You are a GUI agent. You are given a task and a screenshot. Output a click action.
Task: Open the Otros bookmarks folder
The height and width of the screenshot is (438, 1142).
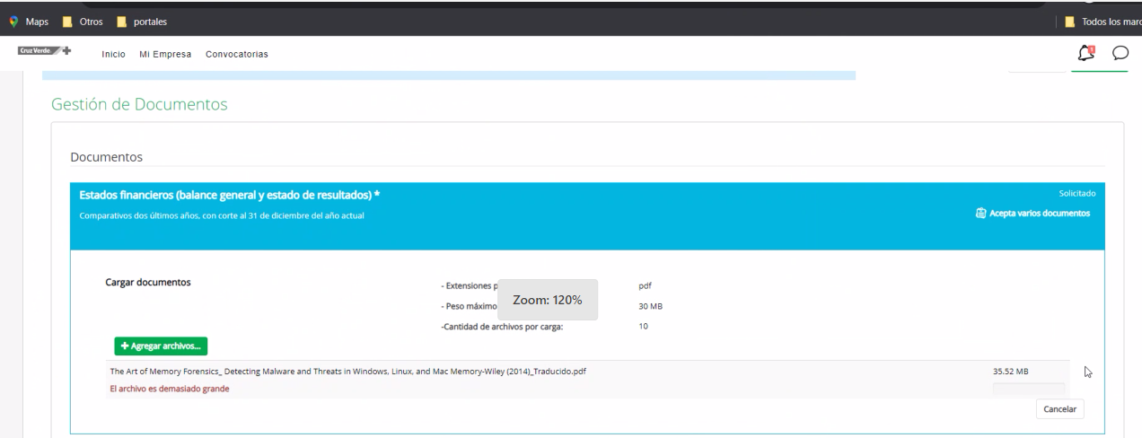(x=84, y=22)
